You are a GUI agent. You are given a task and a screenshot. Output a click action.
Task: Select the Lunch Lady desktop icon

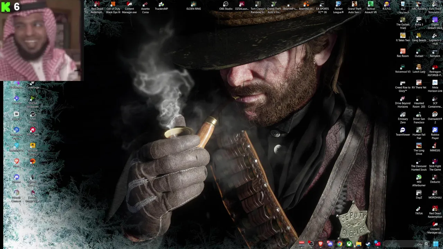coord(419,69)
